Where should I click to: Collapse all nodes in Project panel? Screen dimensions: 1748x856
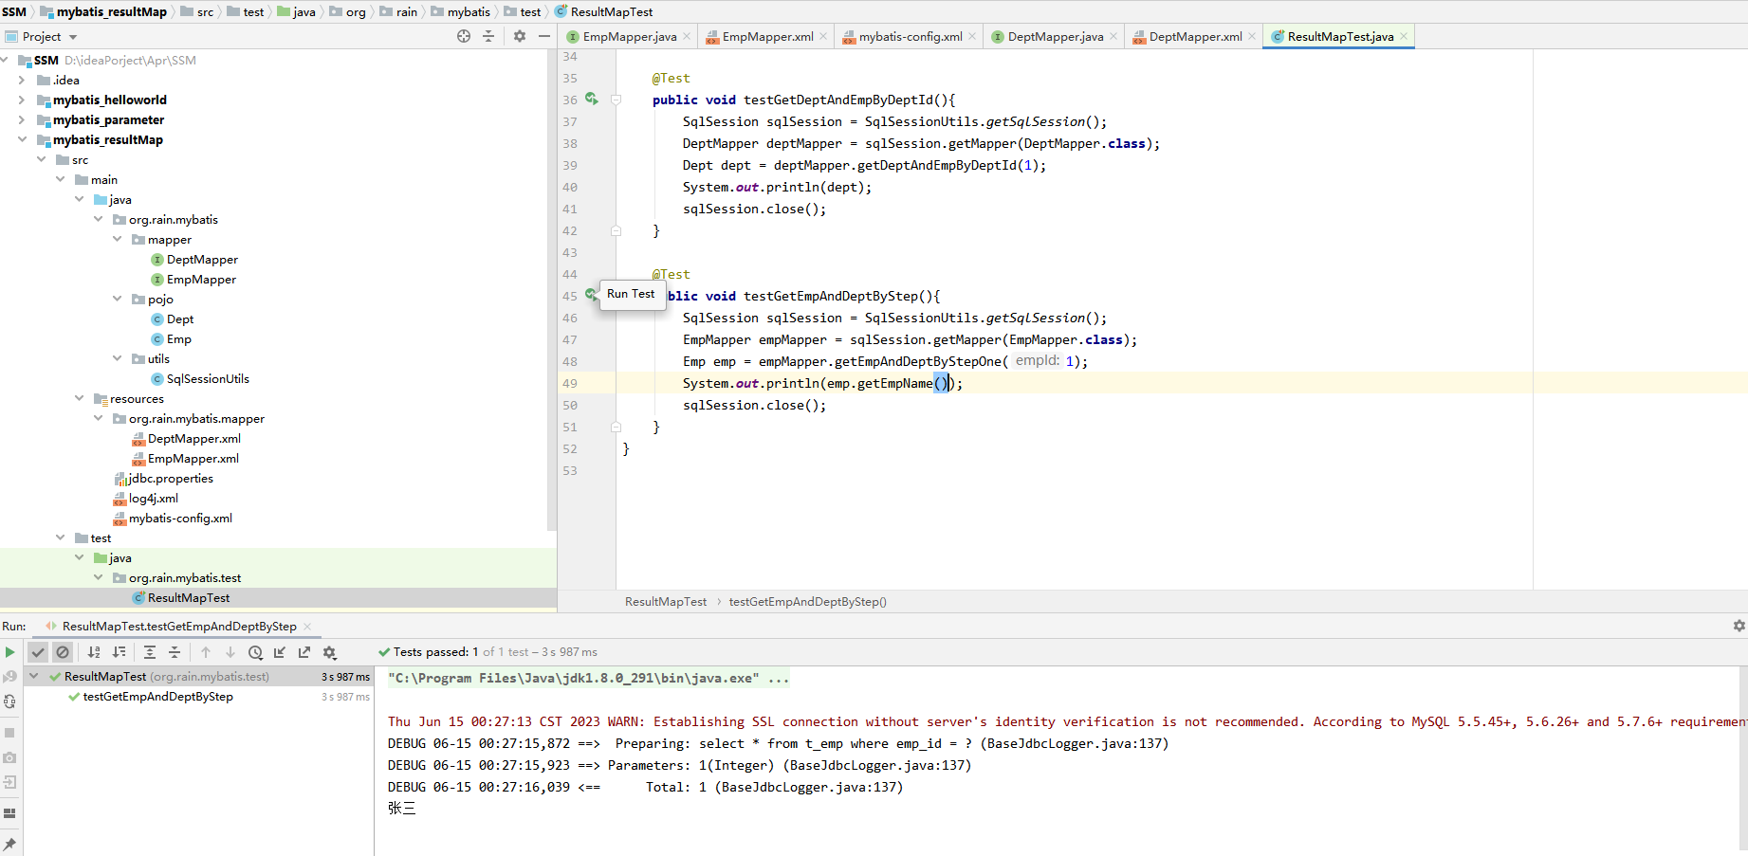pos(488,36)
